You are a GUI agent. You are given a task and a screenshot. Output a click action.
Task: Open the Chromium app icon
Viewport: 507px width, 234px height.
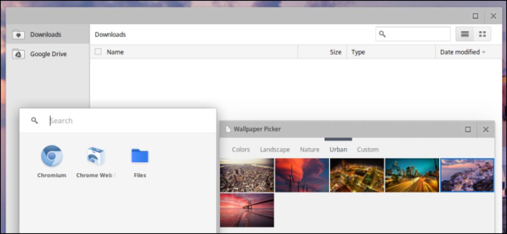pyautogui.click(x=52, y=156)
